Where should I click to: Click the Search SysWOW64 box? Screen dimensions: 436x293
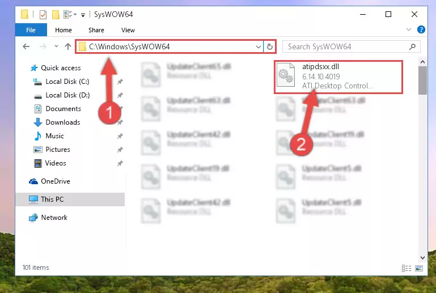(x=351, y=46)
